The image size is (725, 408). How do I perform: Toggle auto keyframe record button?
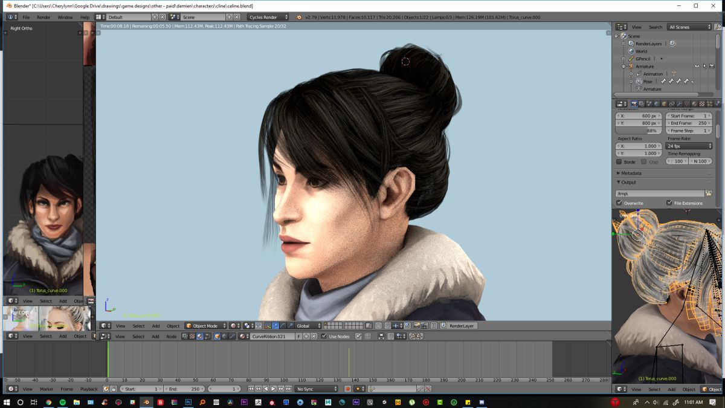348,389
